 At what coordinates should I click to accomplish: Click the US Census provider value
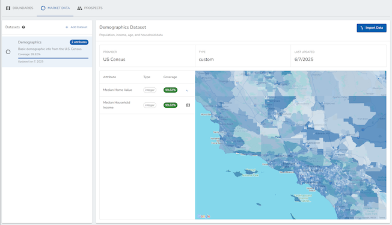click(114, 60)
